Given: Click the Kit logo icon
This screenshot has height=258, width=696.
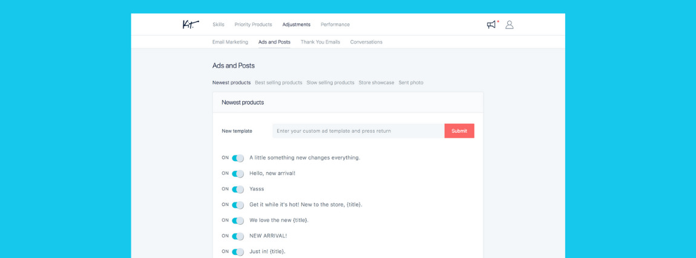Looking at the screenshot, I should 190,24.
